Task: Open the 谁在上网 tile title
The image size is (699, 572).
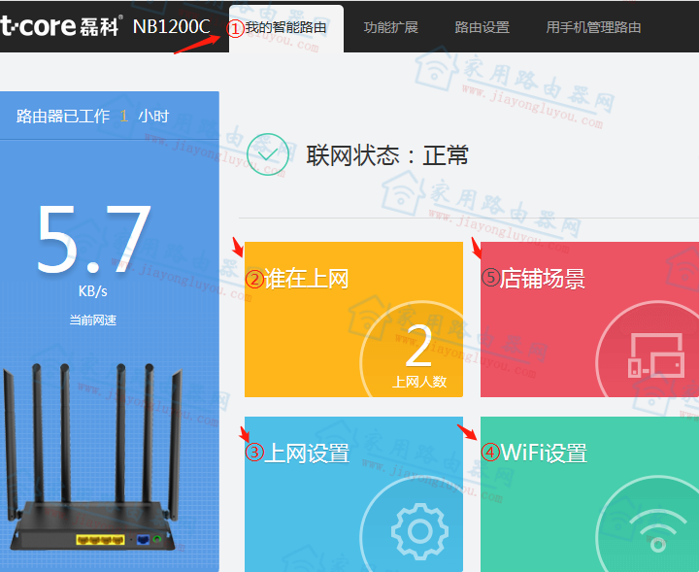Action: tap(306, 280)
